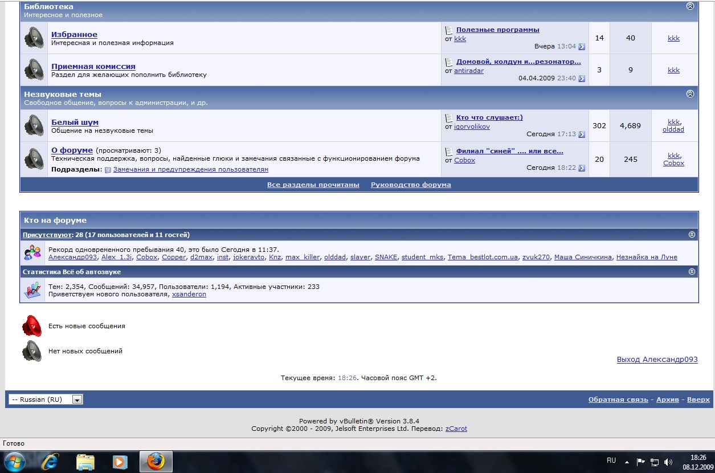Go to last post in Полезные программы
Viewport: 715px width, 473px height.
582,47
